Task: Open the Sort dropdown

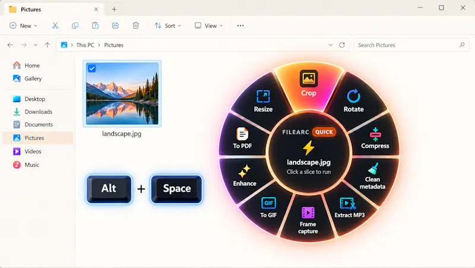Action: click(168, 26)
